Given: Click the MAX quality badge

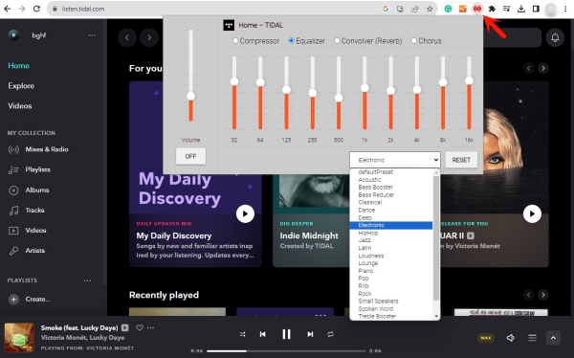Looking at the screenshot, I should click(x=486, y=338).
